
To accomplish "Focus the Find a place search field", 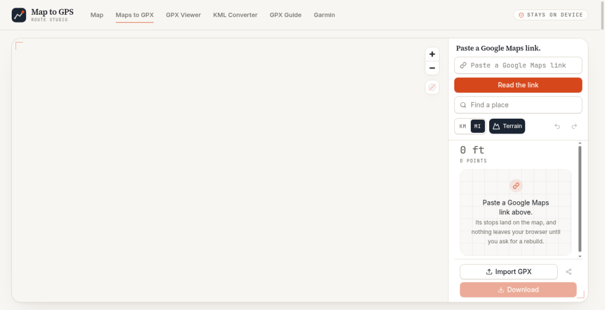I will tap(518, 105).
